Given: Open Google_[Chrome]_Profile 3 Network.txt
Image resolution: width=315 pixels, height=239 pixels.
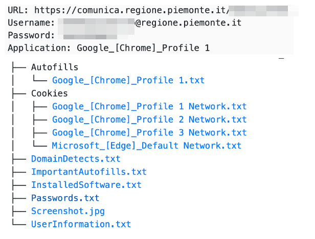Looking at the screenshot, I should pos(149,133).
